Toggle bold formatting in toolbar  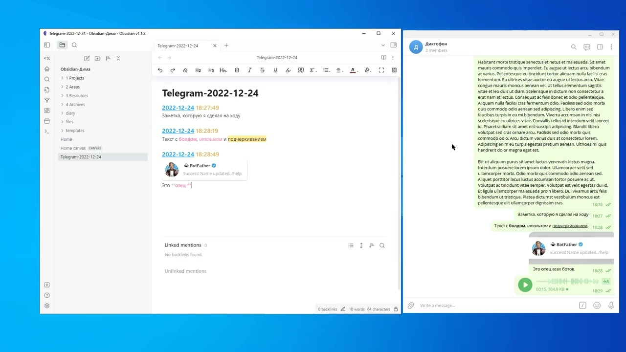tap(237, 70)
